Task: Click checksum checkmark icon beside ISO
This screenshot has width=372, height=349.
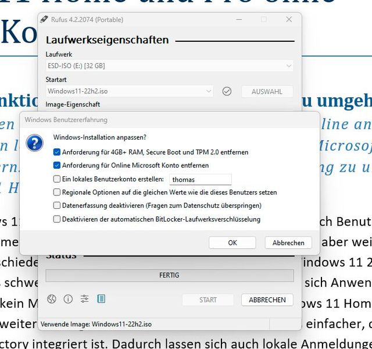Action: [227, 91]
